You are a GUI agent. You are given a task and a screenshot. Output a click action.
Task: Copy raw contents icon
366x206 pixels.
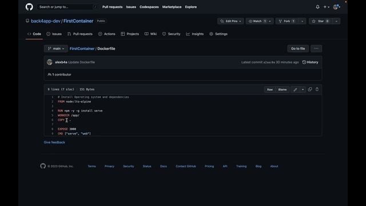(310, 89)
